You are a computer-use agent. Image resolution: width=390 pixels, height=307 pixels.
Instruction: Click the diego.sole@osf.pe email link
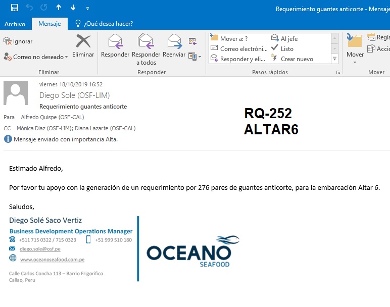(40, 249)
